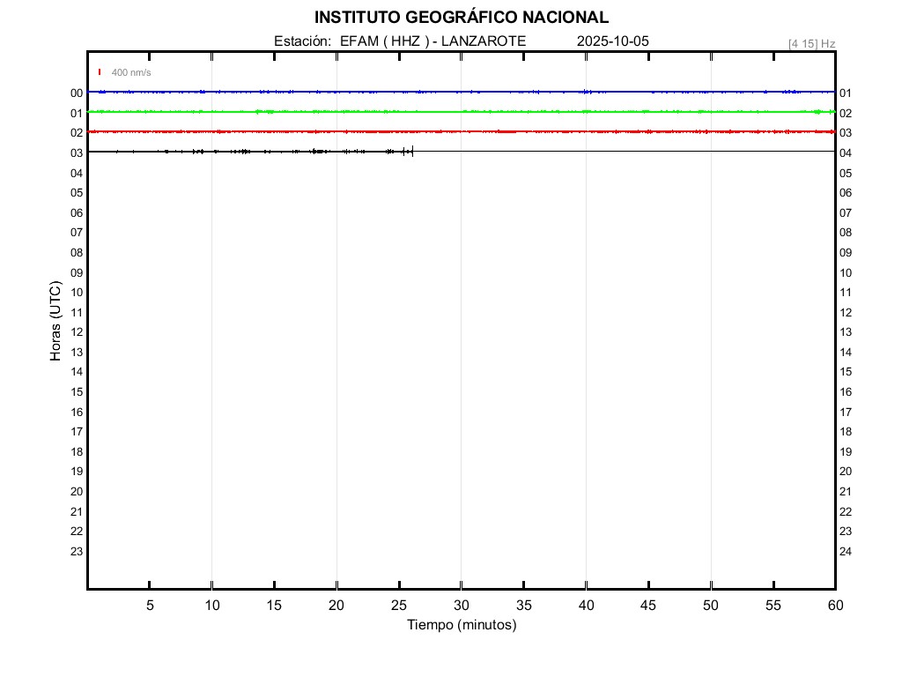Click the 60-minute tick on time axis
This screenshot has width=902, height=677.
coord(835,605)
